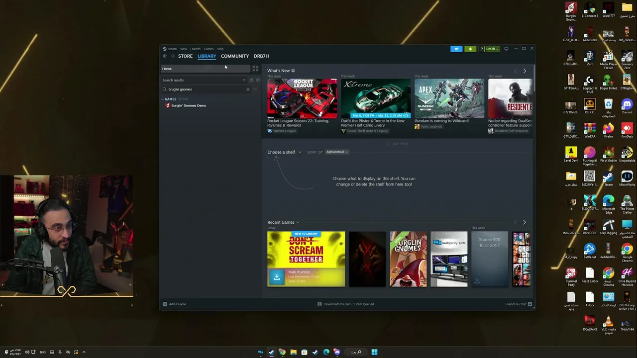The width and height of the screenshot is (637, 358).
Task: Expand the Recent Games shelf dropdown
Action: (x=283, y=222)
